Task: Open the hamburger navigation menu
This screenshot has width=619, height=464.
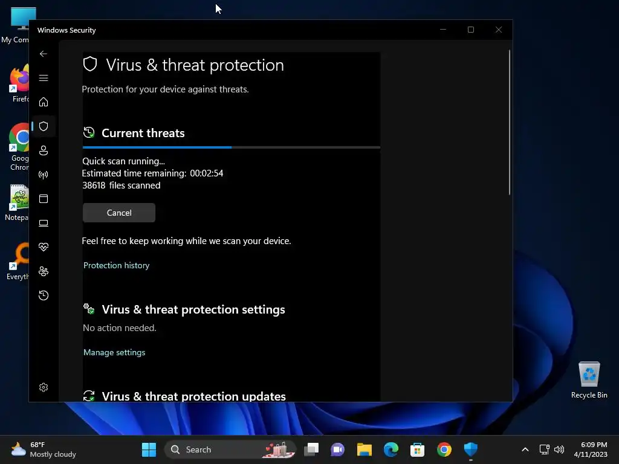Action: point(44,78)
